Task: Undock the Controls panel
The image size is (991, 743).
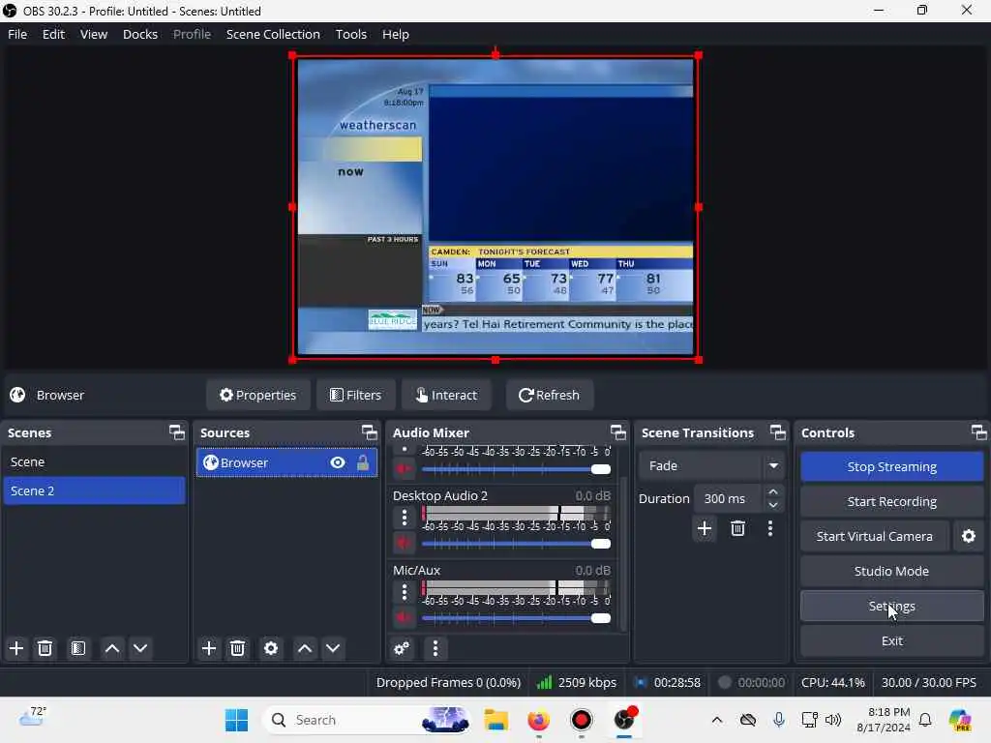Action: click(x=979, y=432)
